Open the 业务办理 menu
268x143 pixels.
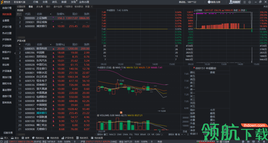tap(84, 2)
